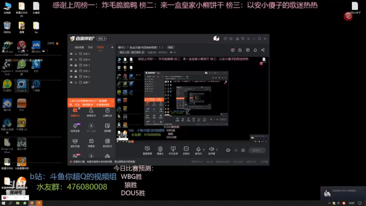Click the preview eye icon in bottom control bar

click(236, 150)
